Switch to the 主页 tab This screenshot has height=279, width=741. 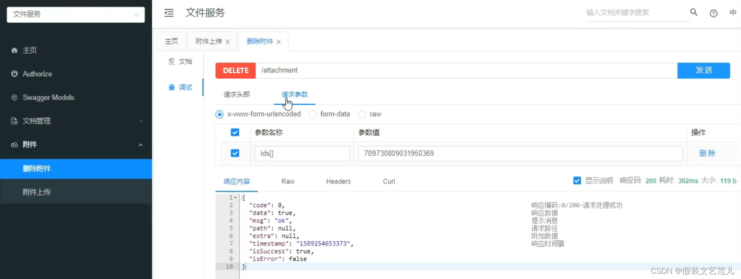coord(172,41)
